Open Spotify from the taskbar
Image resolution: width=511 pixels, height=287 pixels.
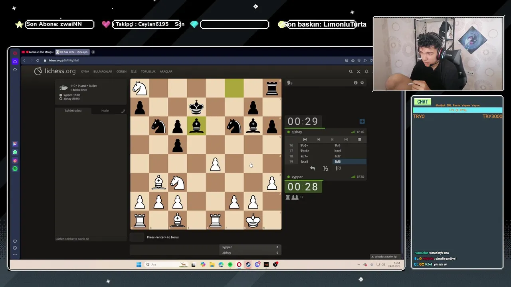(230, 265)
